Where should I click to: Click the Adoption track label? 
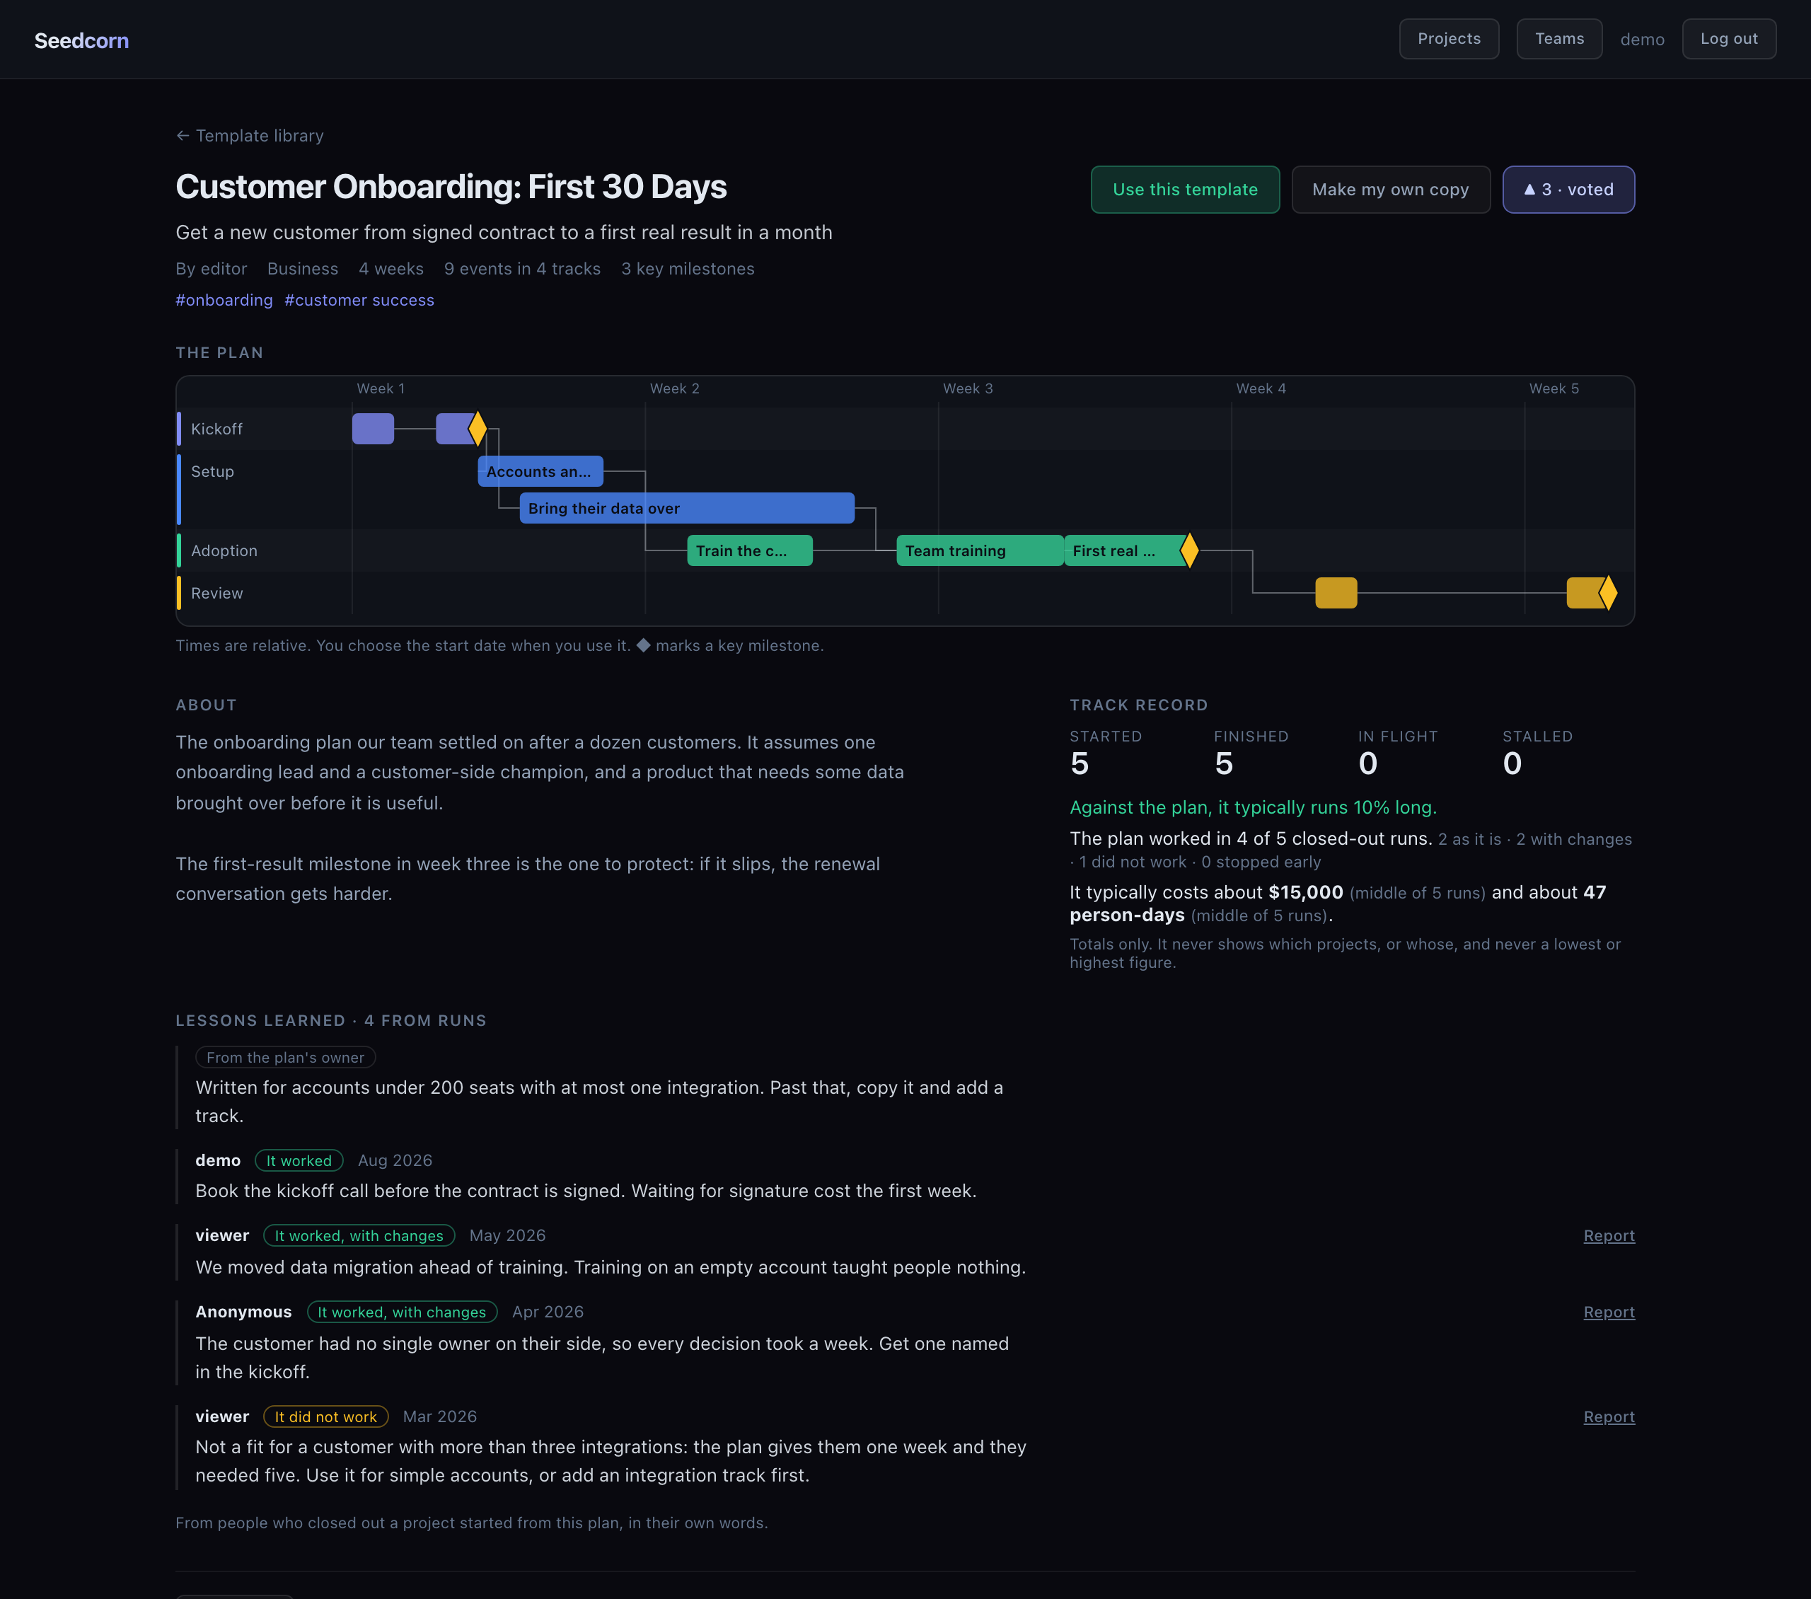tap(224, 550)
